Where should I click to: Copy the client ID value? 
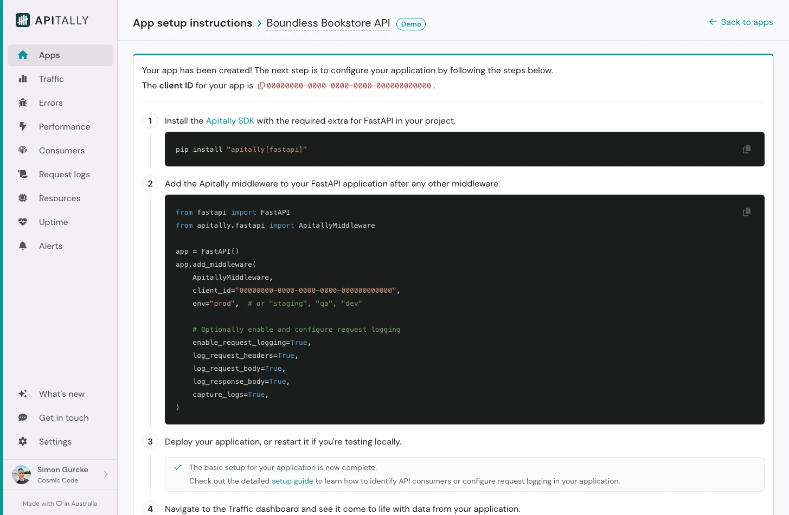(262, 86)
